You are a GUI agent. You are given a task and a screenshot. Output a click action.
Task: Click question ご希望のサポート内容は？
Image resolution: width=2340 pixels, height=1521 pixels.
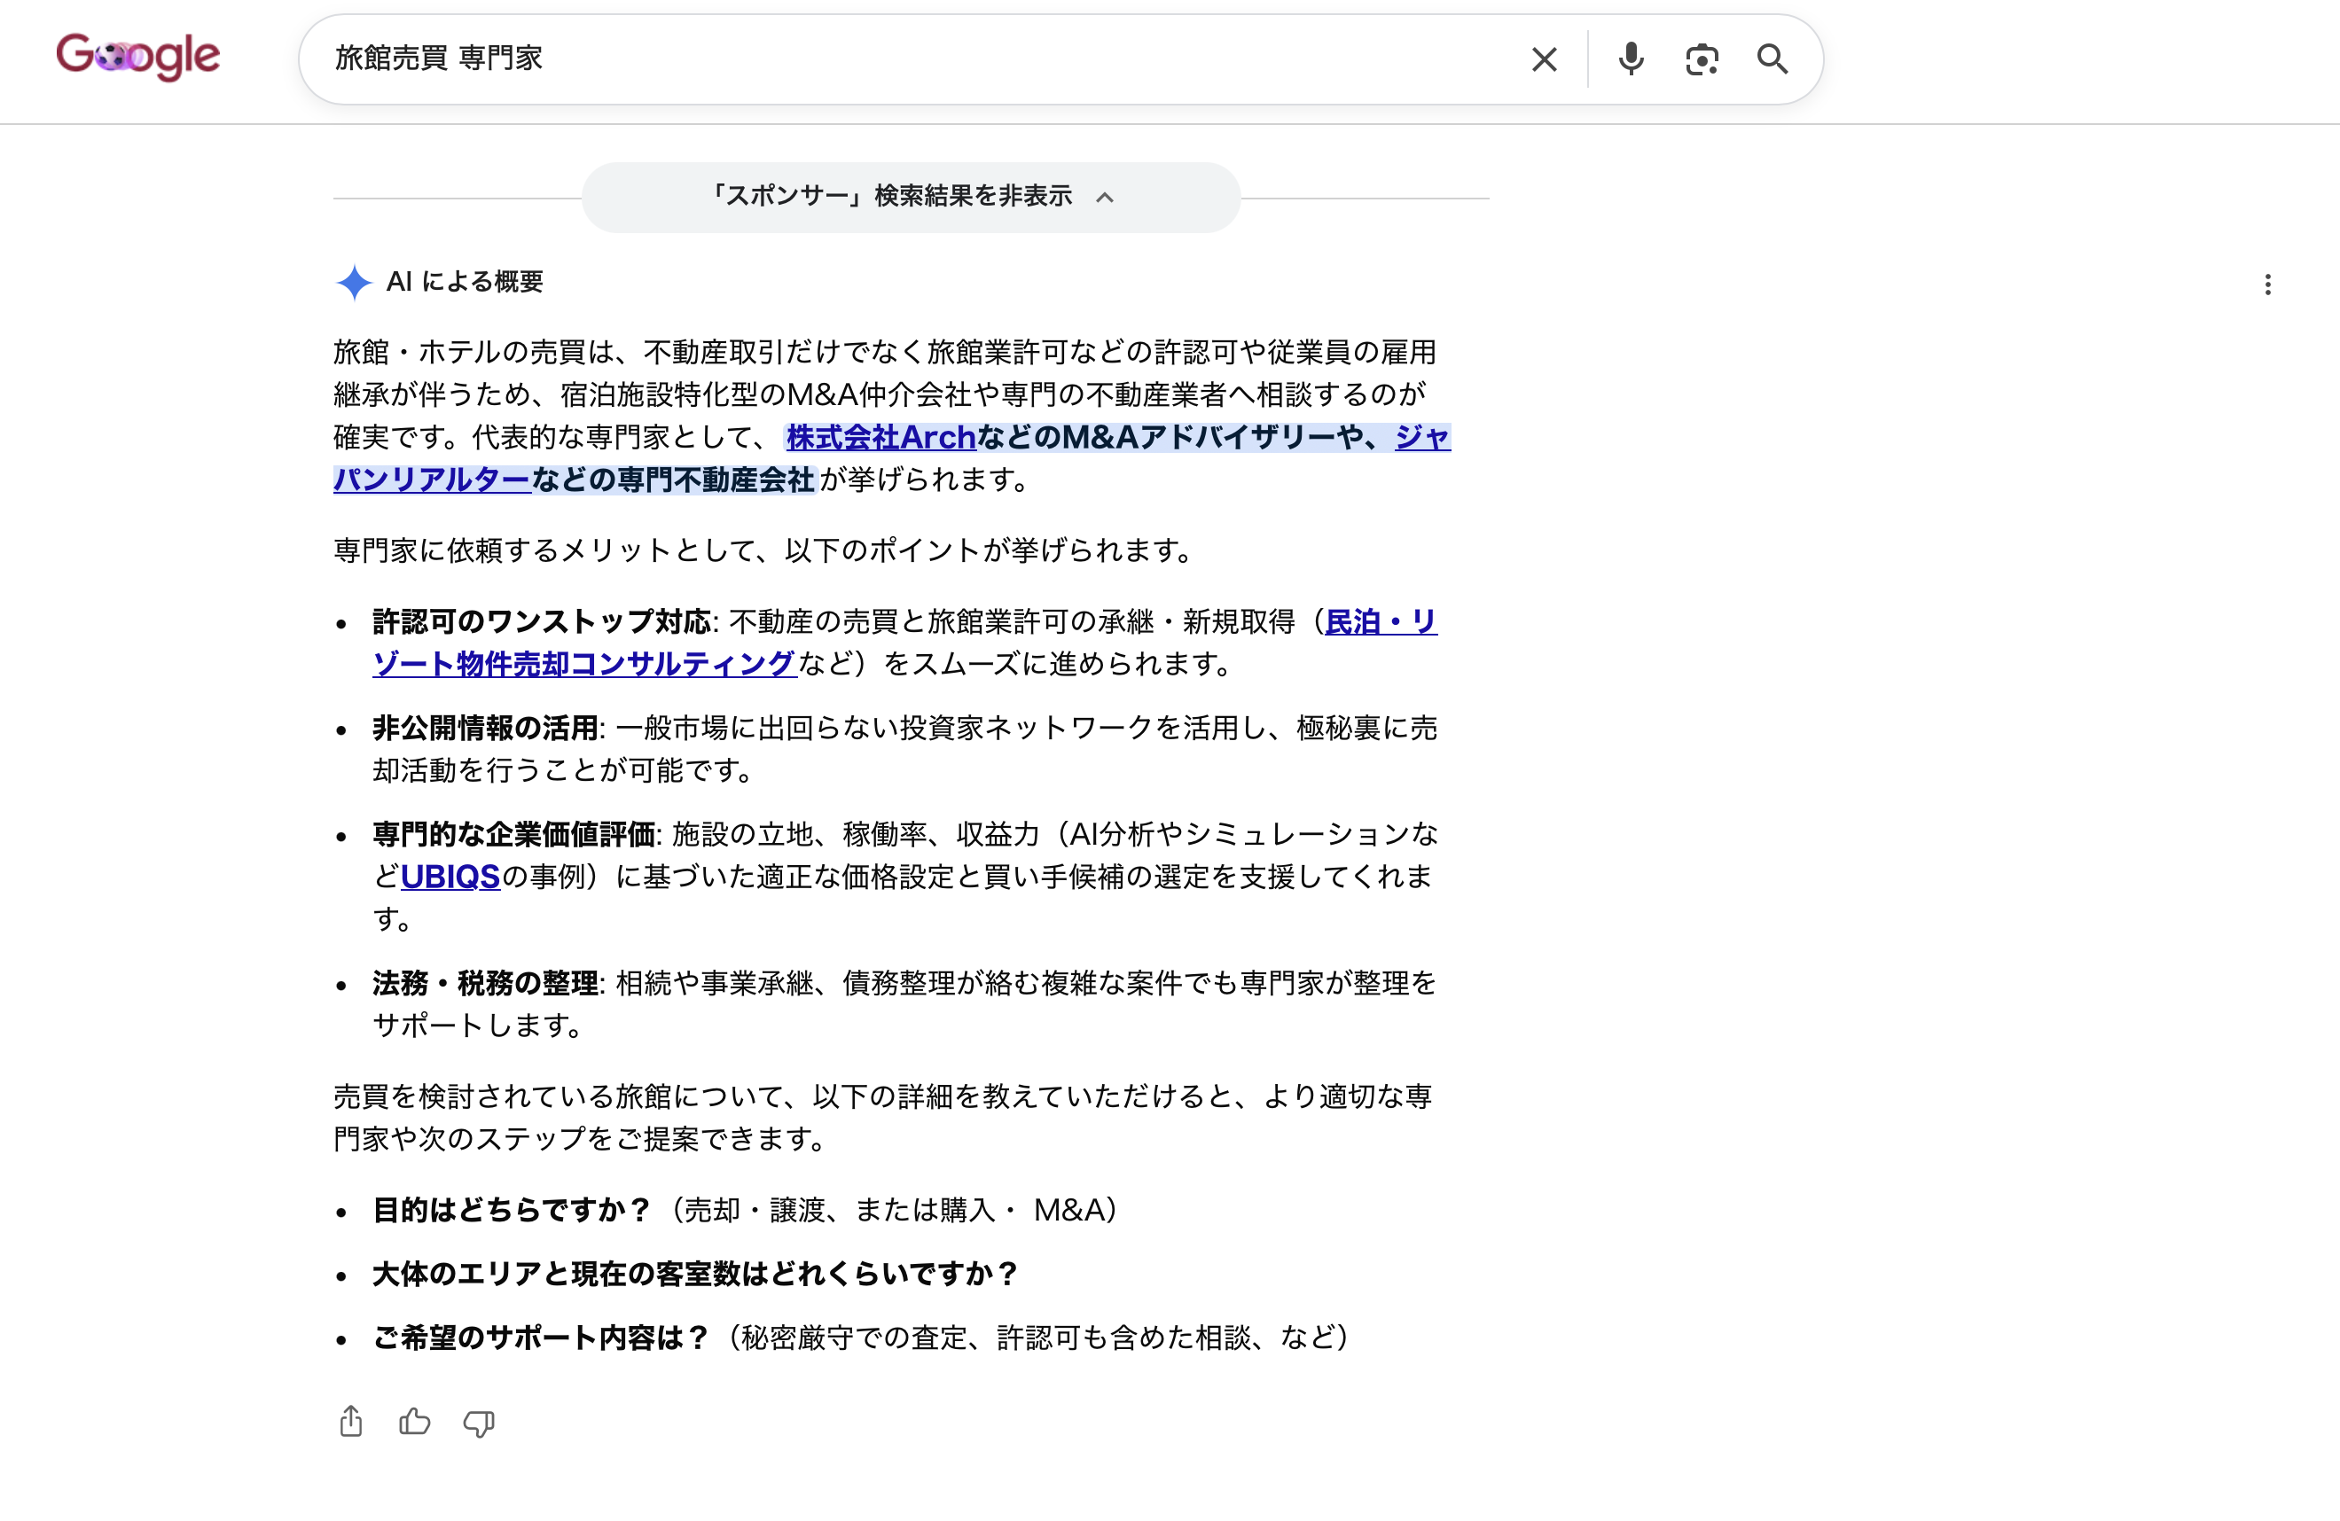point(541,1338)
